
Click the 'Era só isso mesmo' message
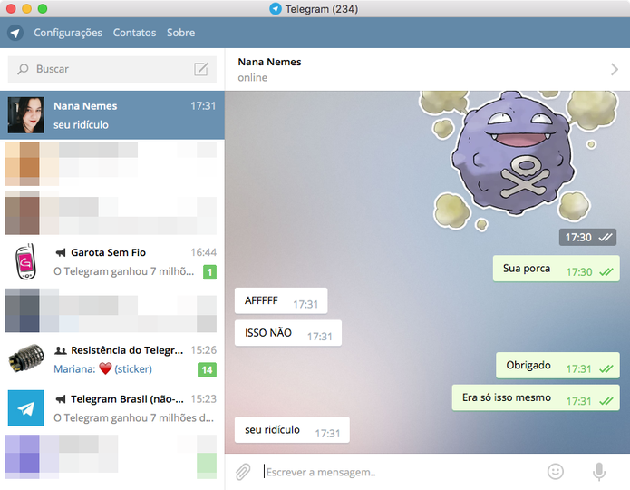coord(536,397)
